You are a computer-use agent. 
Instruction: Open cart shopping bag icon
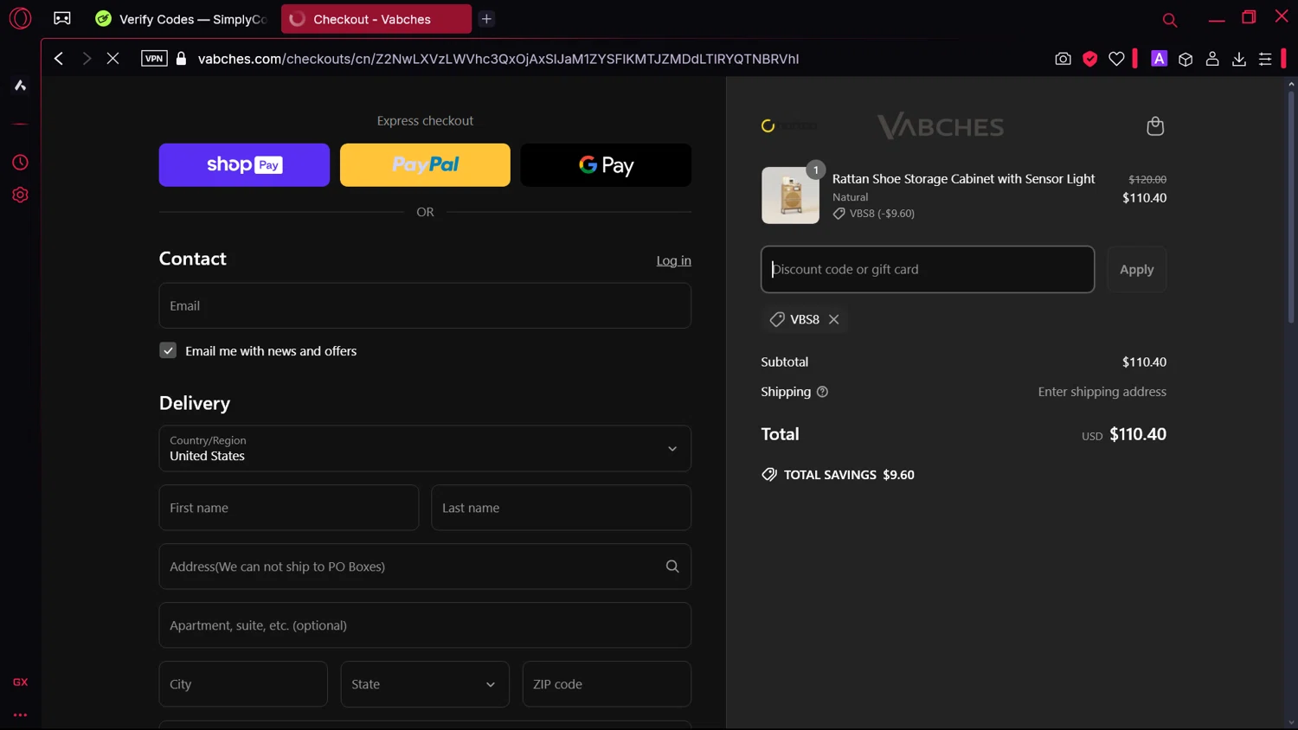(x=1155, y=126)
